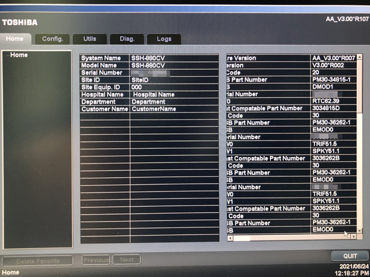Click scroll down arrow of version table
This screenshot has height=277, width=370.
360,231
